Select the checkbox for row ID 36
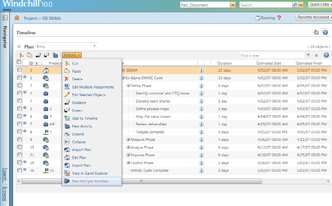The image size is (332, 206). 20,171
